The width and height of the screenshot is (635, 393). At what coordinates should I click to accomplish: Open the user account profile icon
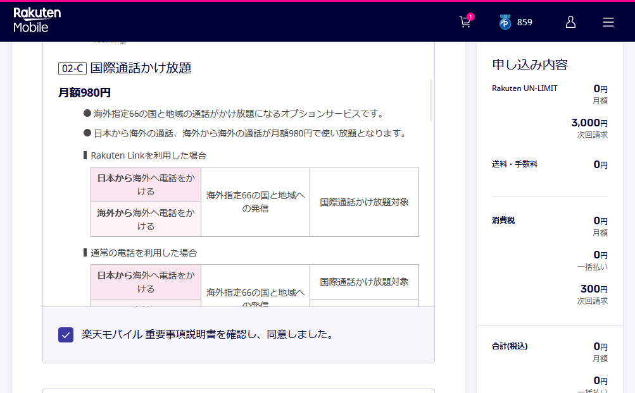[x=570, y=22]
